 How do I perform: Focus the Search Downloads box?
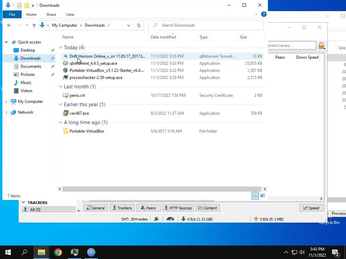click(x=206, y=25)
